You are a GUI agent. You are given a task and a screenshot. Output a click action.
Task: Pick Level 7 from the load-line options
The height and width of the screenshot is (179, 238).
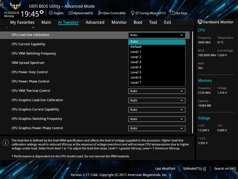click(136, 83)
